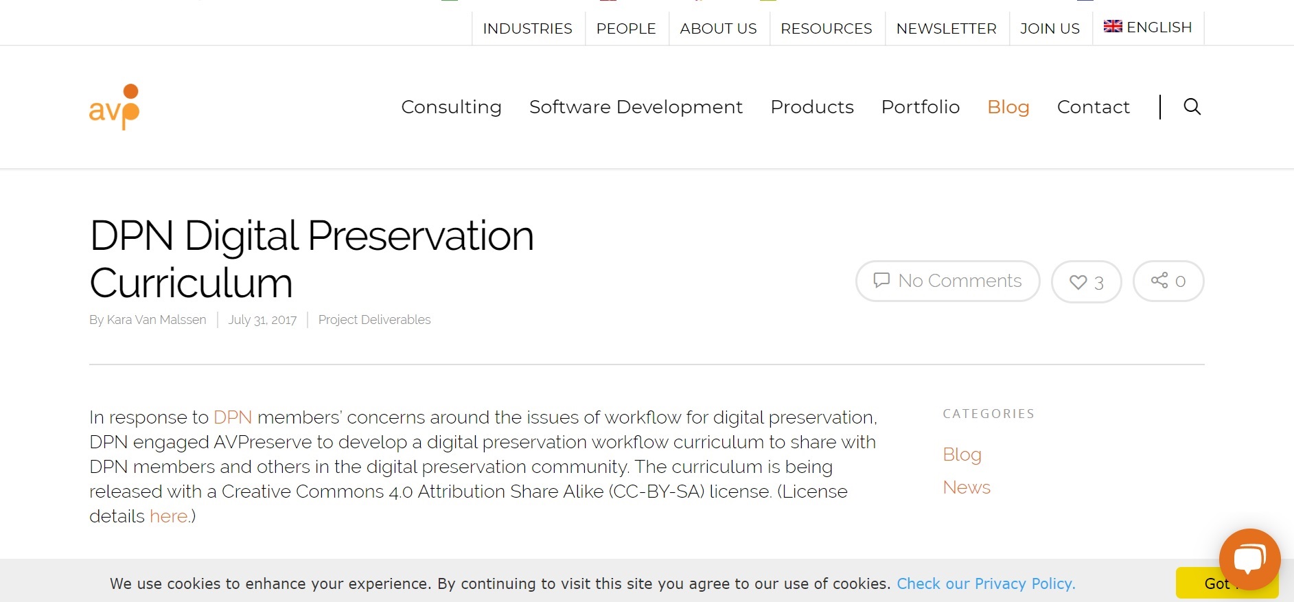Select Blog in the main navigation
The image size is (1294, 602).
(x=1008, y=107)
